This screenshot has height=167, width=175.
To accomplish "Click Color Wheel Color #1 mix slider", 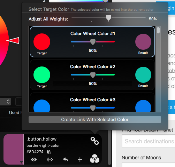I will pos(93,42).
